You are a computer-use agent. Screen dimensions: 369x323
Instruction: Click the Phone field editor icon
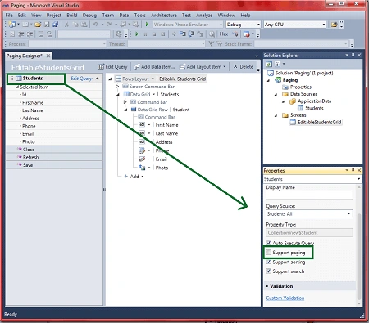[142, 150]
